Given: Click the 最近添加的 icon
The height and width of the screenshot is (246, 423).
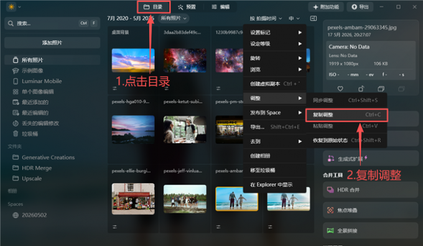Looking at the screenshot, I should tap(16, 102).
